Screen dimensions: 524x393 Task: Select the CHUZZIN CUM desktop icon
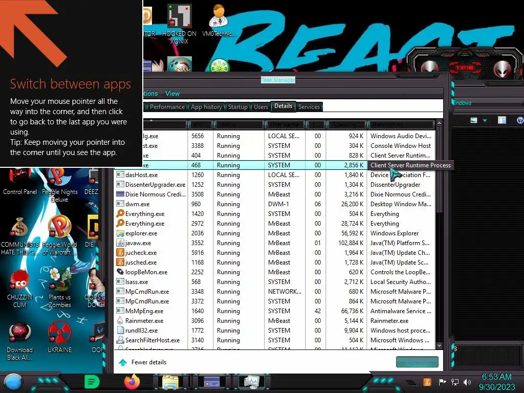20,289
